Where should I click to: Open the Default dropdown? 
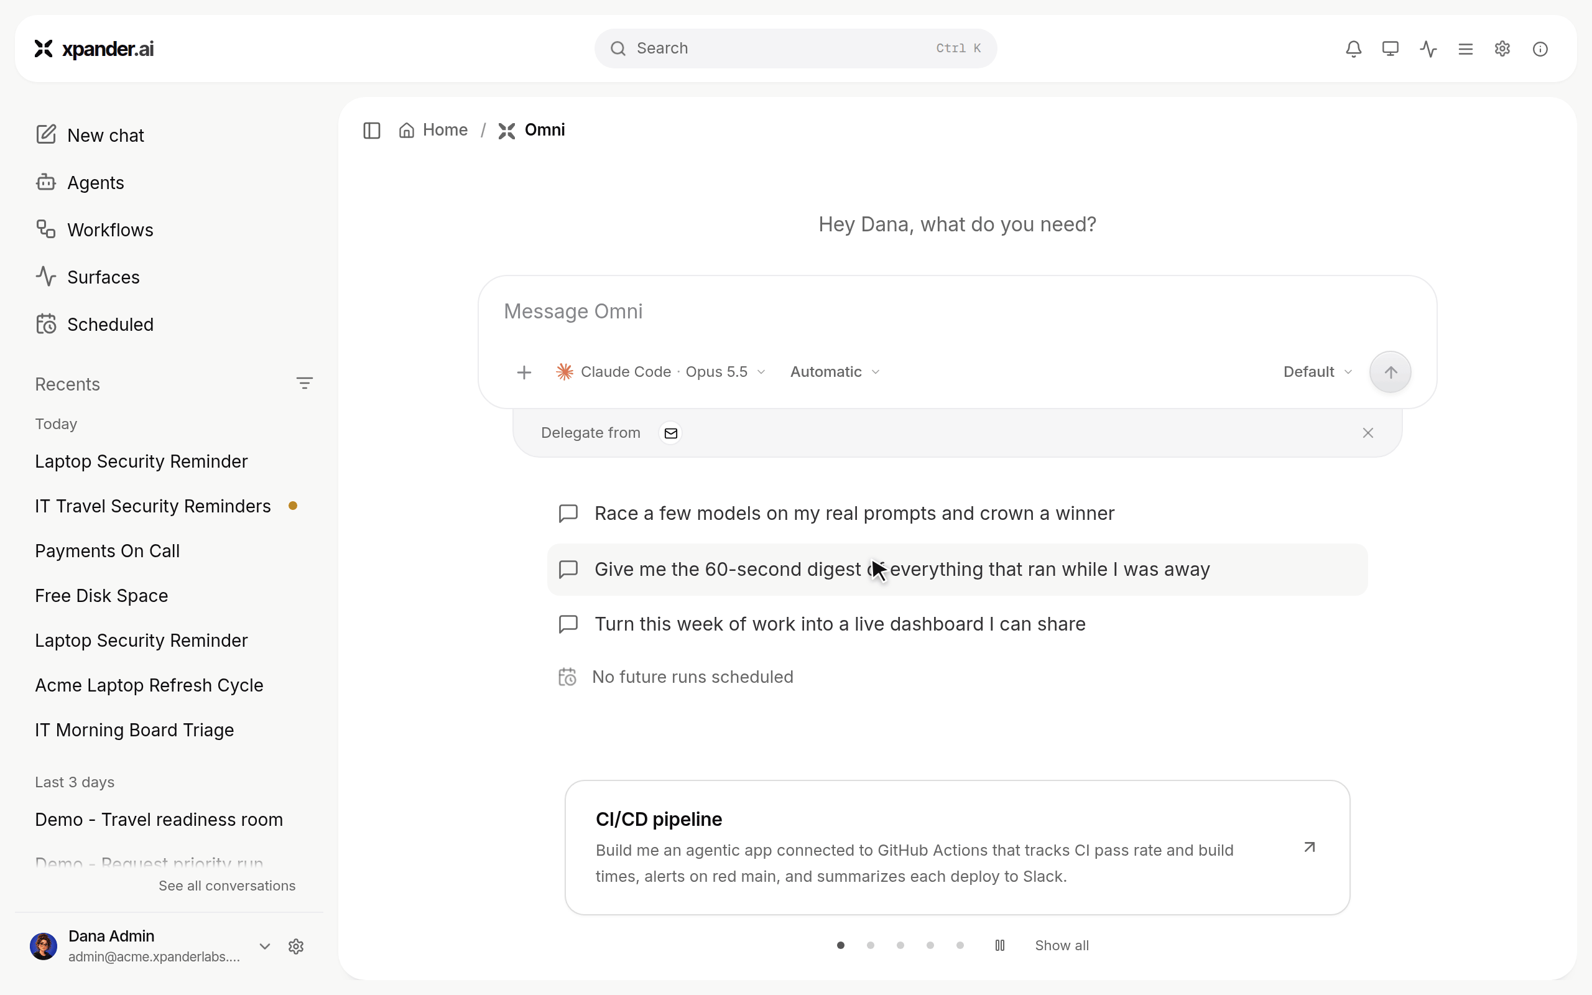point(1318,372)
